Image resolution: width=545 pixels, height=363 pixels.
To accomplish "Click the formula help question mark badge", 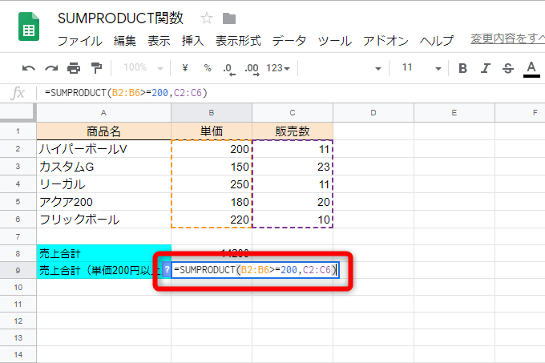I will point(167,269).
